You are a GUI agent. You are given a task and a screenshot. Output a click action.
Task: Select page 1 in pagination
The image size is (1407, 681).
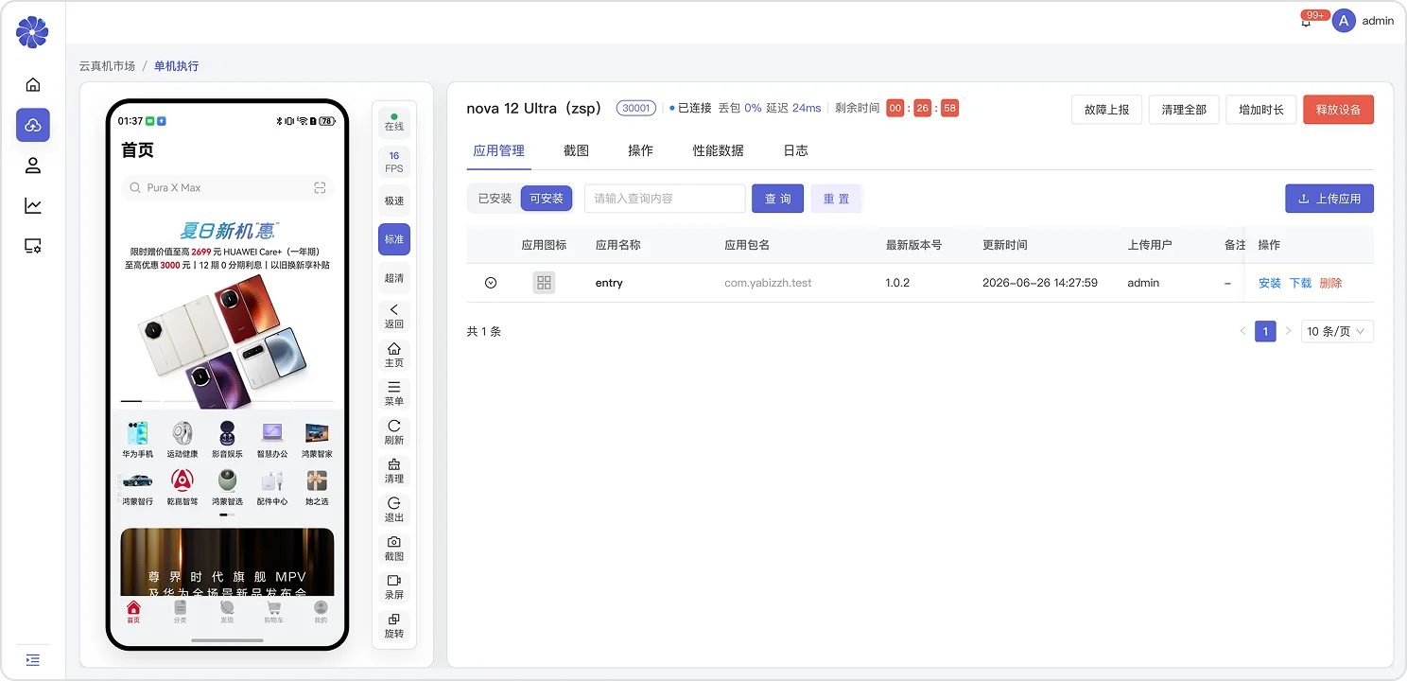click(1265, 331)
